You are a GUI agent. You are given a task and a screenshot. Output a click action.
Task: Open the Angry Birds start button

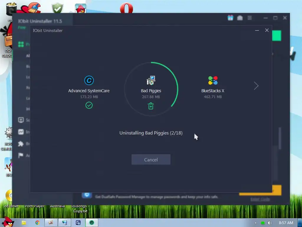(x=7, y=222)
